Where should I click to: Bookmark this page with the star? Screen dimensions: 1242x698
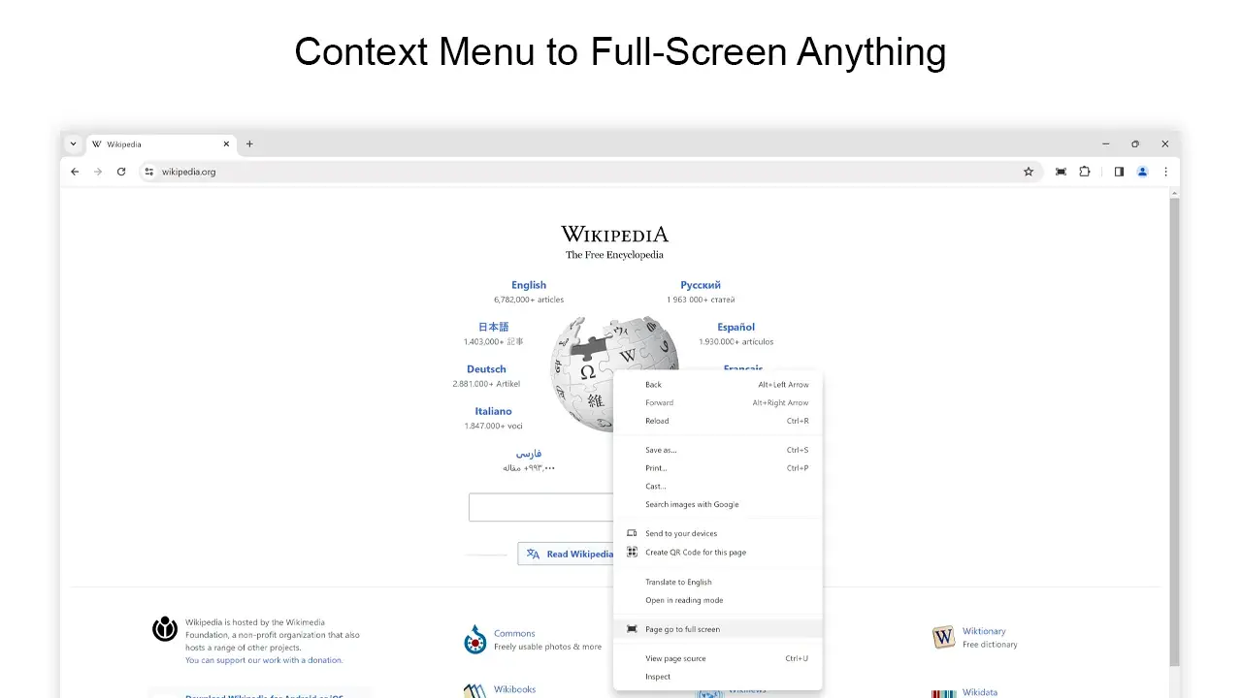coord(1029,172)
